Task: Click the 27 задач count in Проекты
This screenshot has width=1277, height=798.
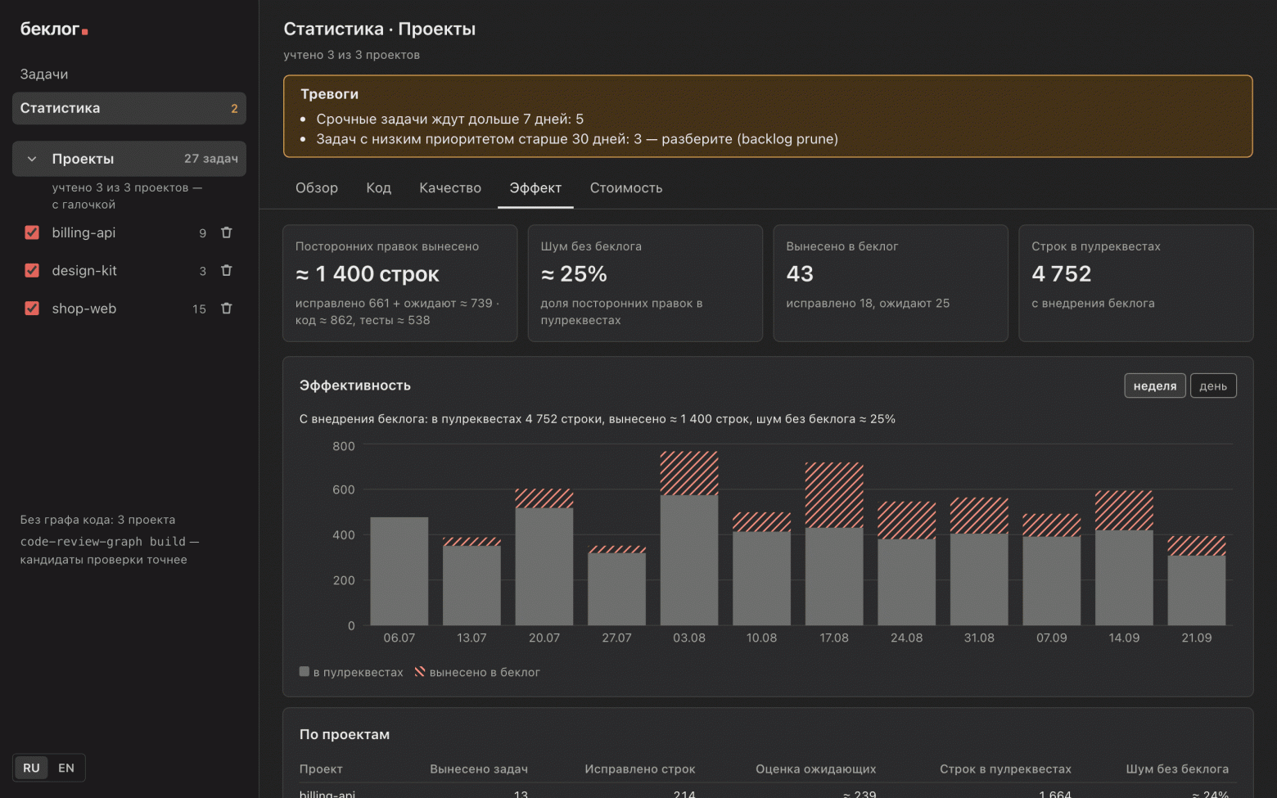Action: (211, 159)
